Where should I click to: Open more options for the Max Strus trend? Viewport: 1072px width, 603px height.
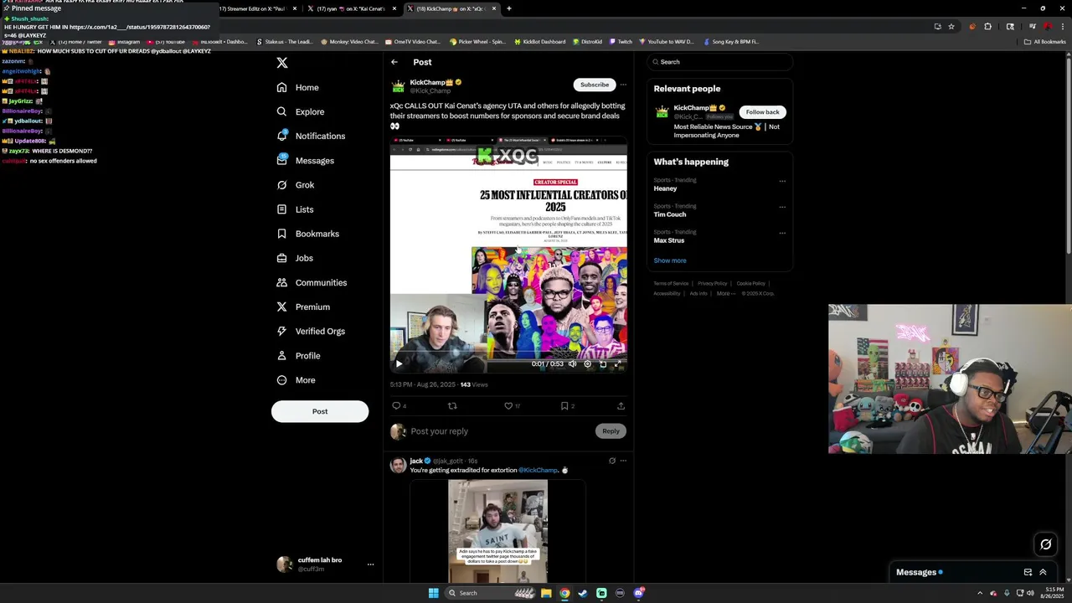[782, 233]
